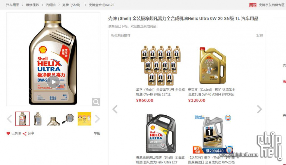Show previous product thumbnails with left arrow
This screenshot has width=286, height=165.
pyautogui.click(x=9, y=119)
